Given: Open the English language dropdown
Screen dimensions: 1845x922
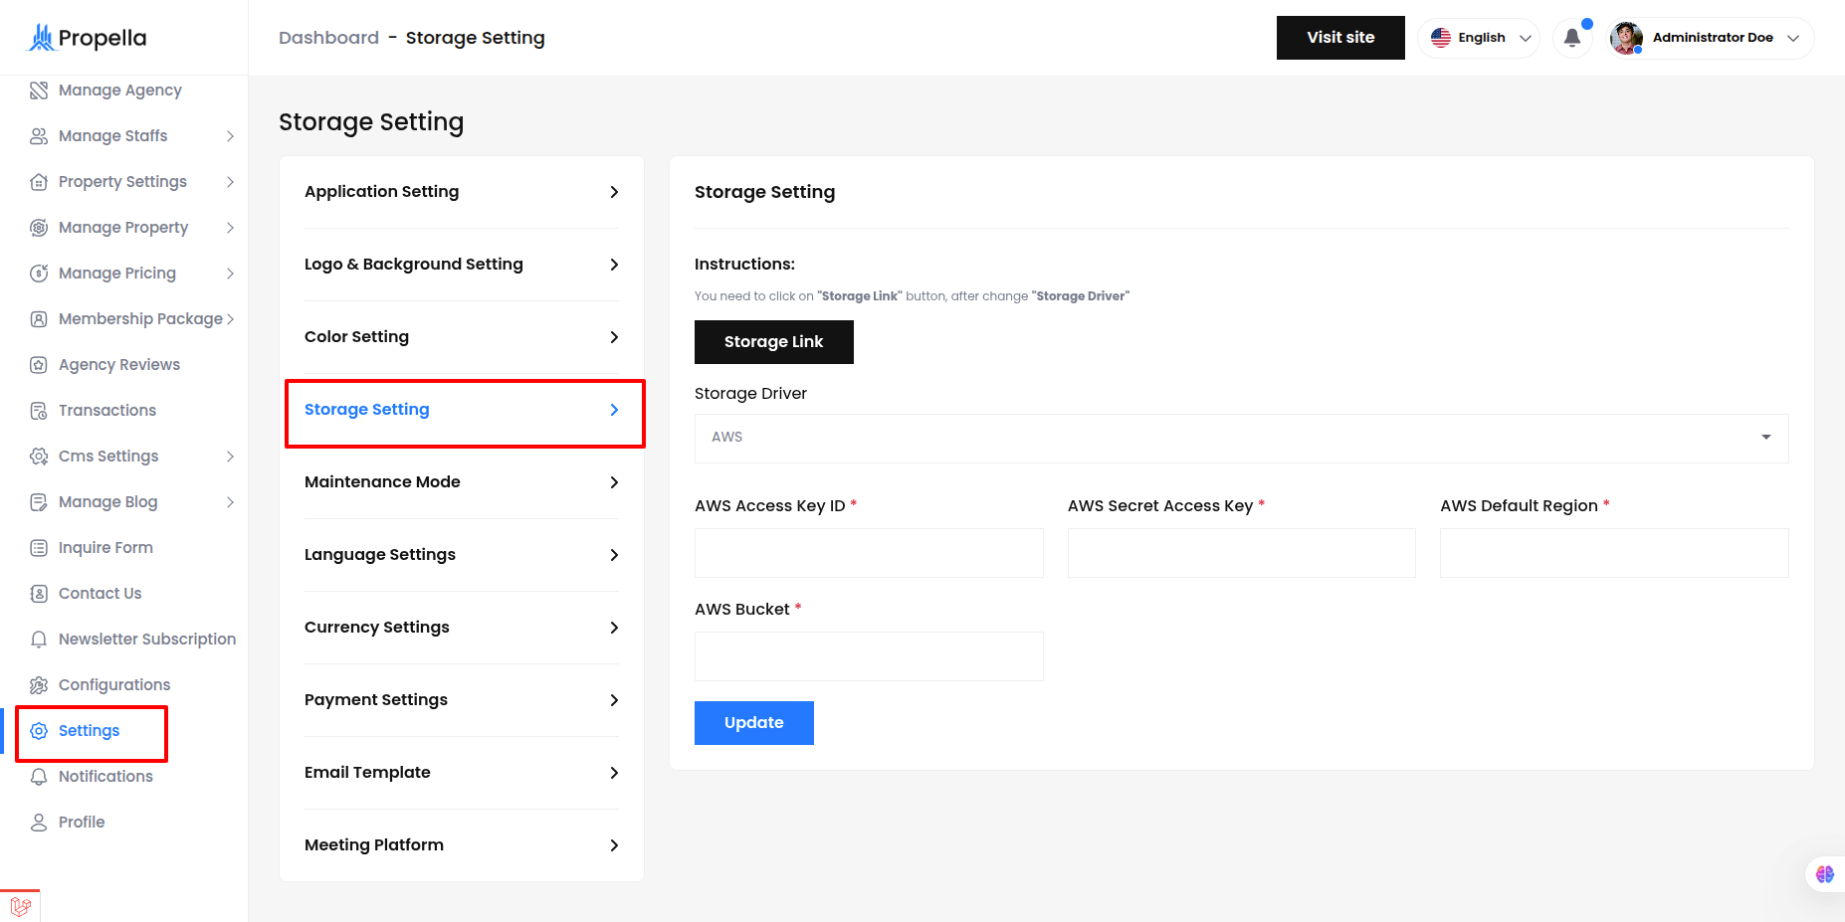Looking at the screenshot, I should tap(1479, 38).
